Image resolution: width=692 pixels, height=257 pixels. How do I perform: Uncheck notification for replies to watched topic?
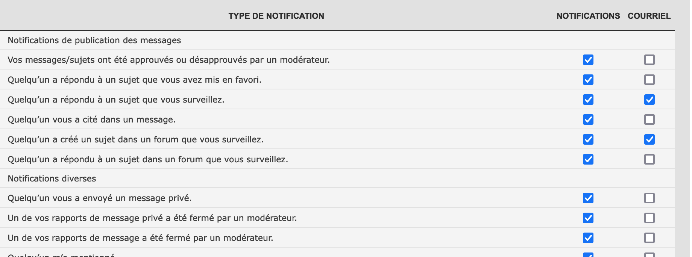coord(588,100)
